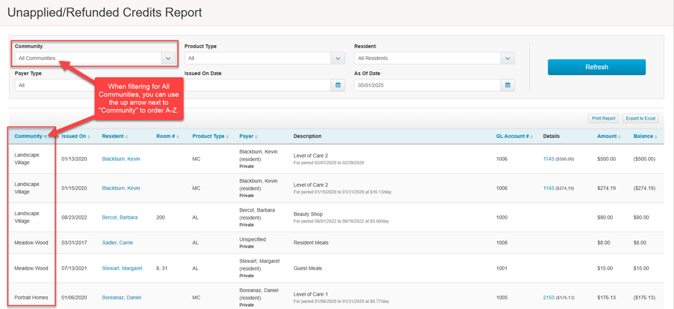The image size is (674, 309).
Task: Click the As Of Date field 05/01/2025
Action: [427, 85]
